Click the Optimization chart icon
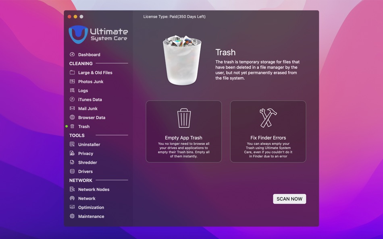 coord(72,207)
